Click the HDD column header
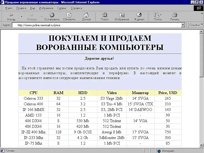 83,93
